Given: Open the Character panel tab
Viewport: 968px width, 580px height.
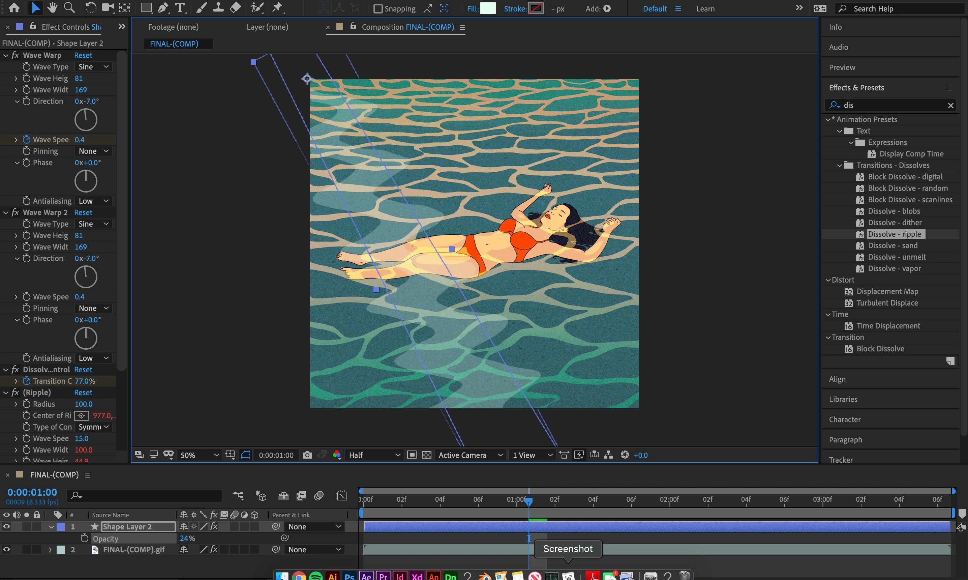Looking at the screenshot, I should (x=845, y=419).
